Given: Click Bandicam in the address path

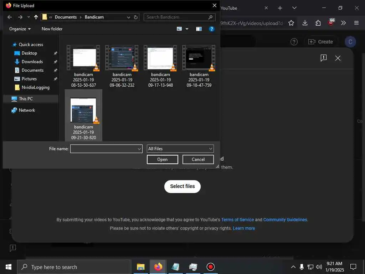Looking at the screenshot, I should [x=94, y=17].
